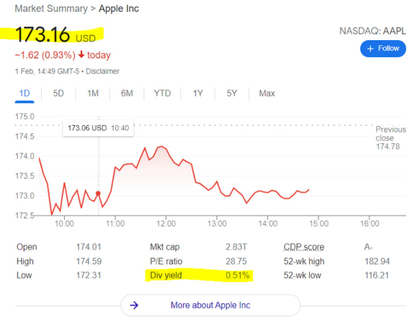Click the 173.06 USD chart tooltip

[x=98, y=128]
